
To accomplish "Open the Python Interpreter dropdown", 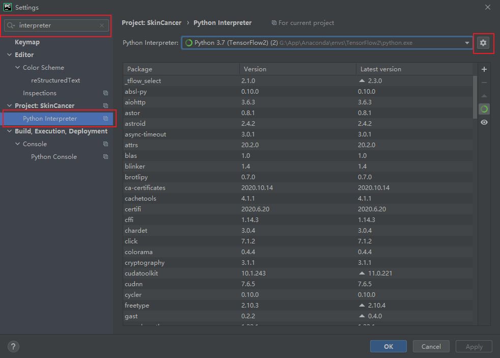I will pyautogui.click(x=467, y=43).
